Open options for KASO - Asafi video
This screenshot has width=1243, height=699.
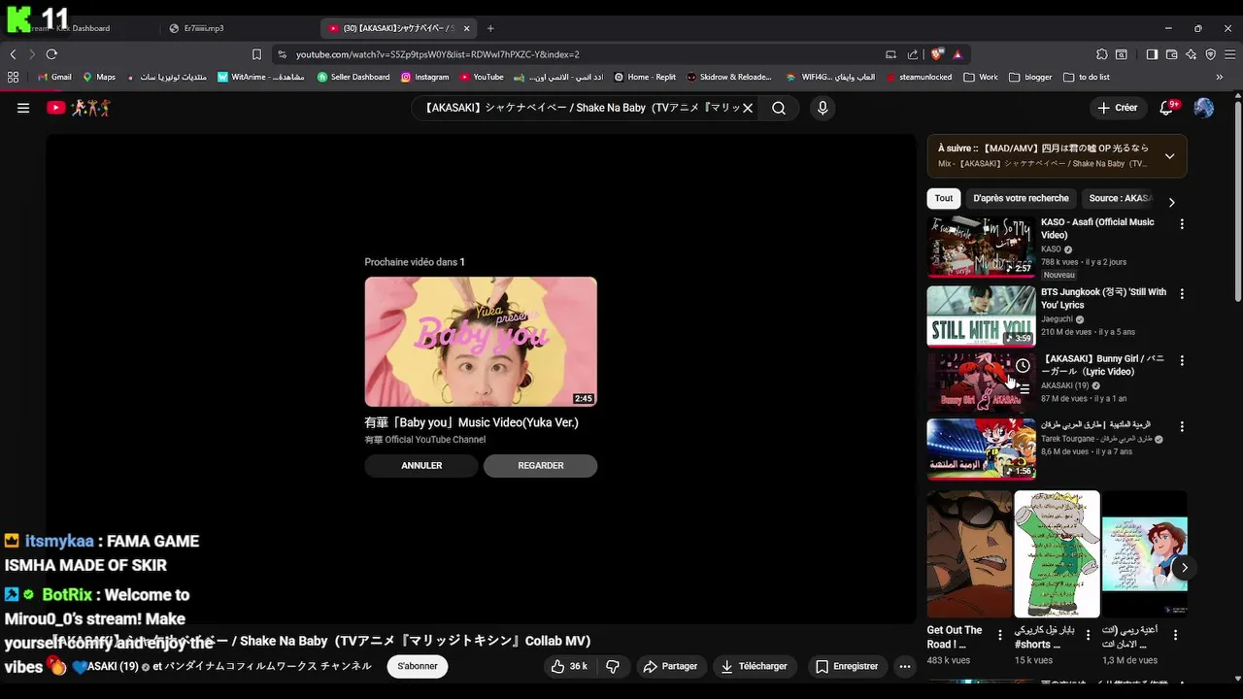(1182, 224)
